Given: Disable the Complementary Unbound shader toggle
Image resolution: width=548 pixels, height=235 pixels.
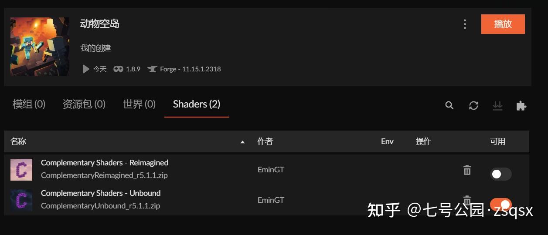Looking at the screenshot, I should (500, 204).
